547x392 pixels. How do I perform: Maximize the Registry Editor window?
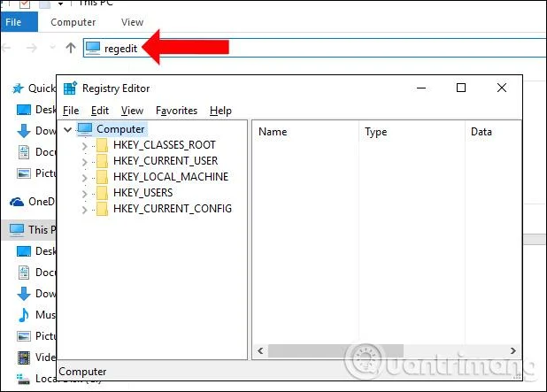click(461, 88)
